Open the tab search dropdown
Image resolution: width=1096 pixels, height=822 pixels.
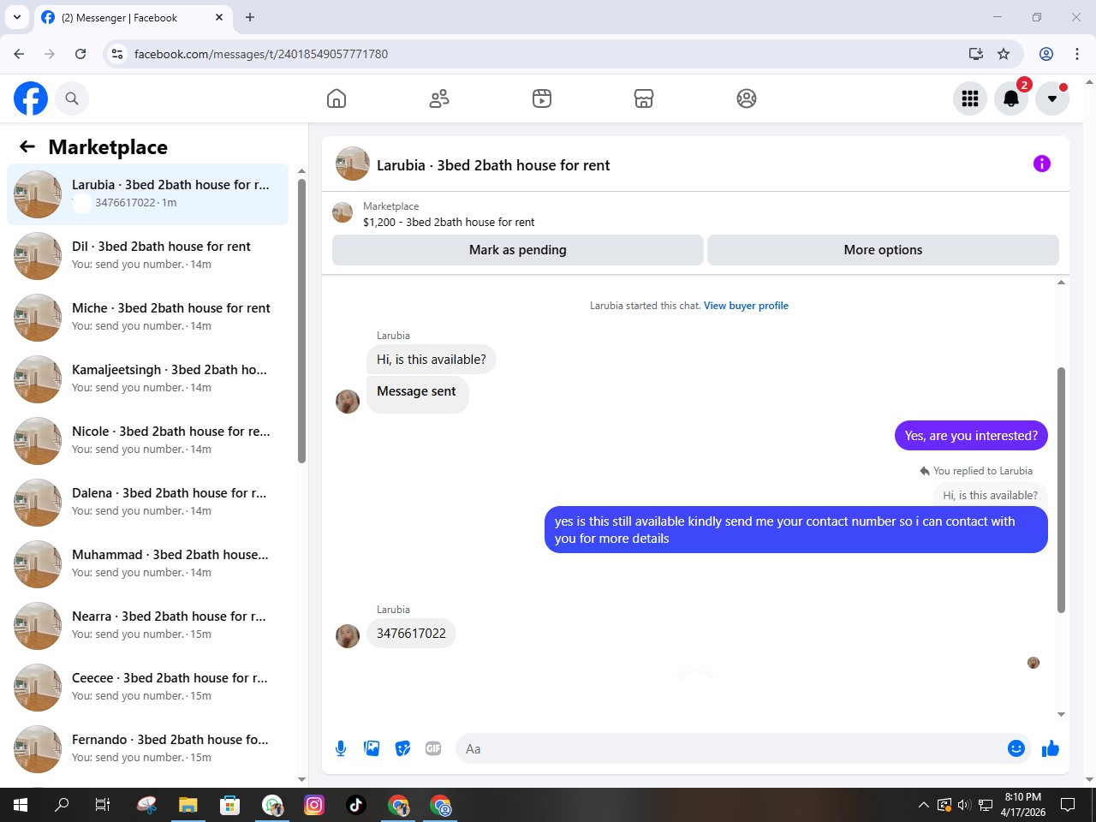tap(16, 17)
